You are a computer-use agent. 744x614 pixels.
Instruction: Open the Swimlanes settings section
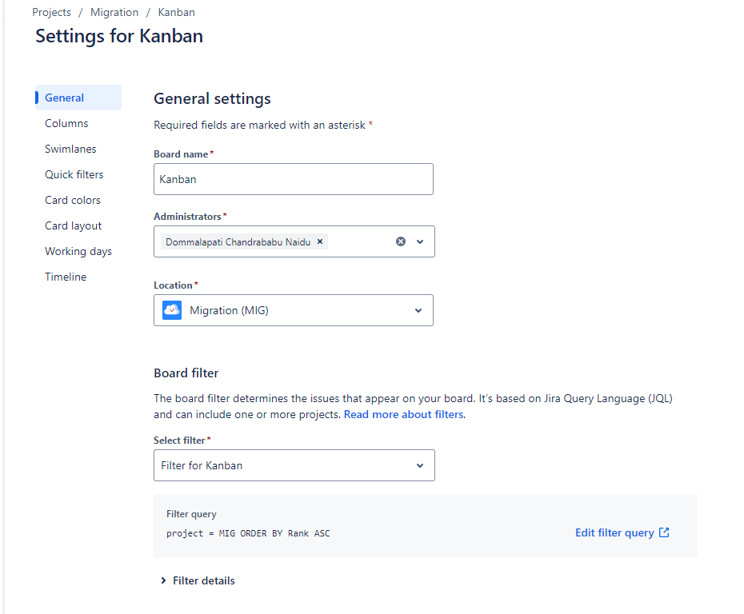coord(70,149)
